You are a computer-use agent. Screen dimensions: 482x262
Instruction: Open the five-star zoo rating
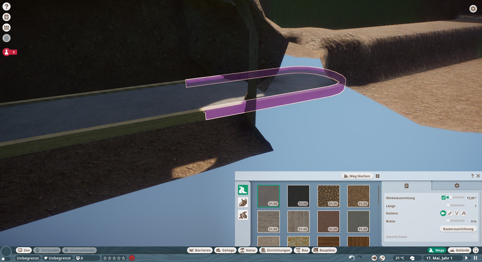pos(114,258)
